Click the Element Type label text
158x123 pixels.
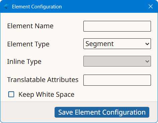click(28, 44)
